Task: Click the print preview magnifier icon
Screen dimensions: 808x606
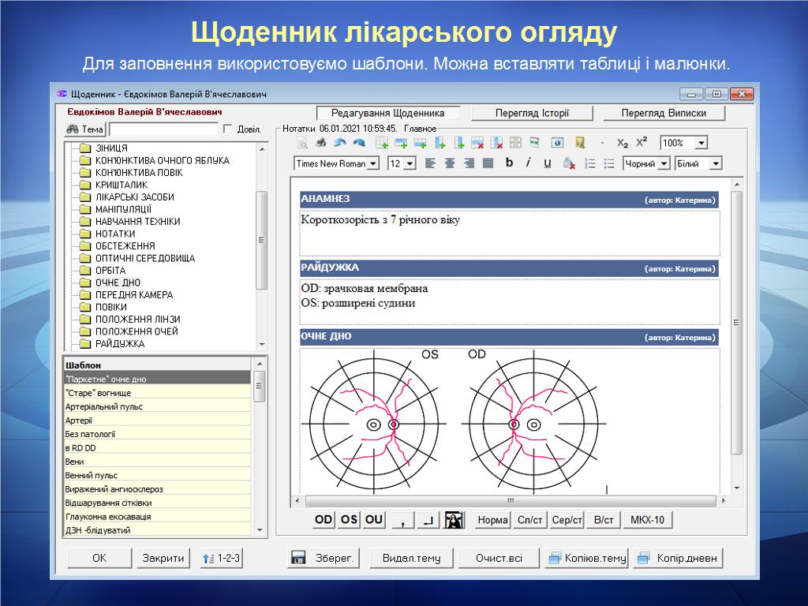Action: coord(302,143)
